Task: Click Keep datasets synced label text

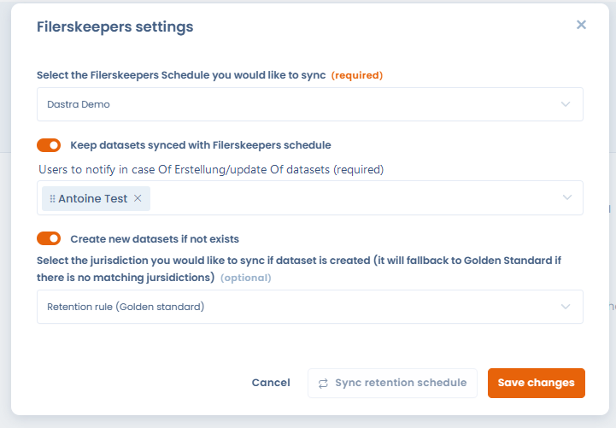Action: tap(201, 145)
